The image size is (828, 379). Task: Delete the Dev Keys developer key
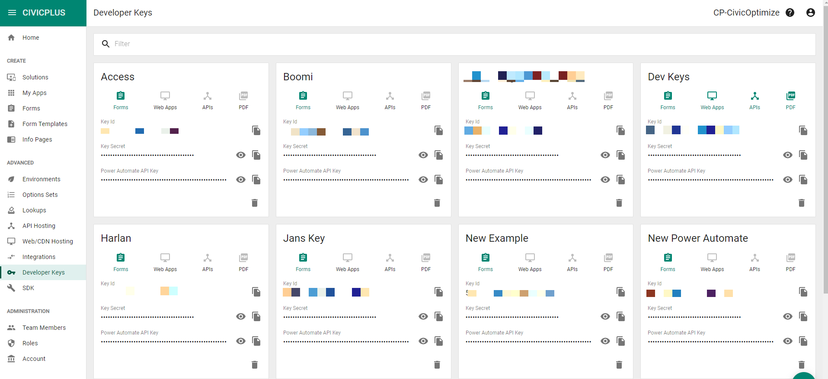(x=802, y=203)
